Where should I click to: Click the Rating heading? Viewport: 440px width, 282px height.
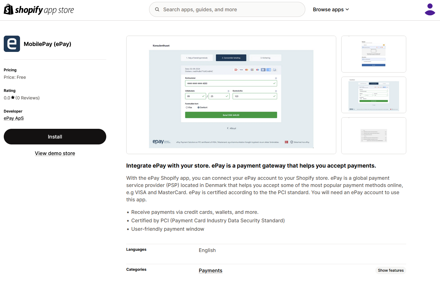pos(9,91)
